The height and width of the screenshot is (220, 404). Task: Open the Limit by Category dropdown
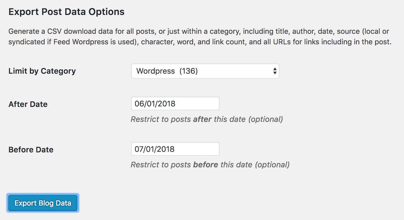coord(205,71)
